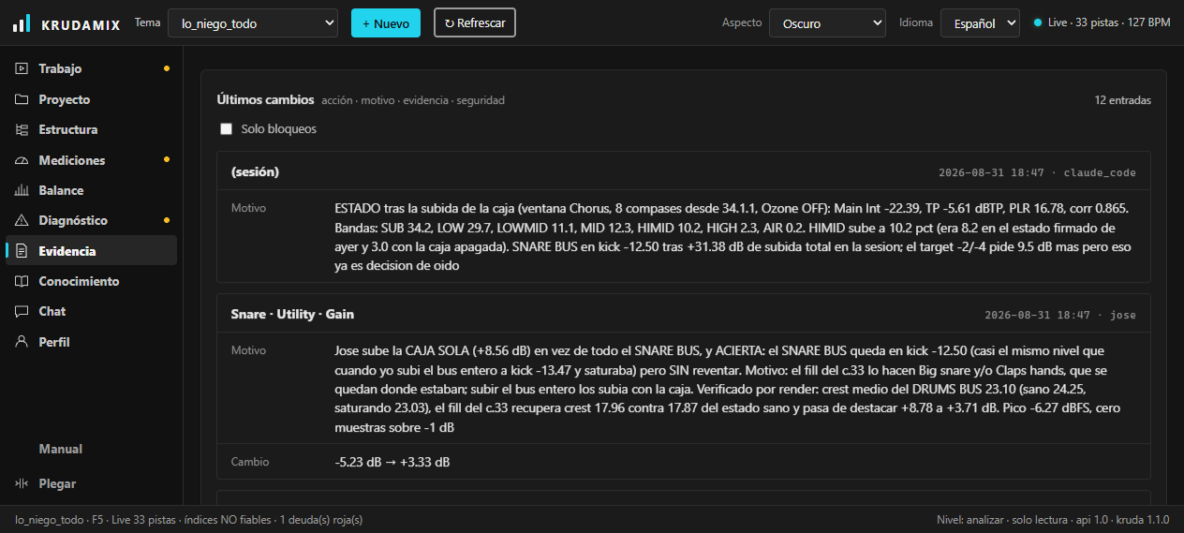Click the 12 entradas count
Screen dimensions: 1184x533
(x=1123, y=100)
